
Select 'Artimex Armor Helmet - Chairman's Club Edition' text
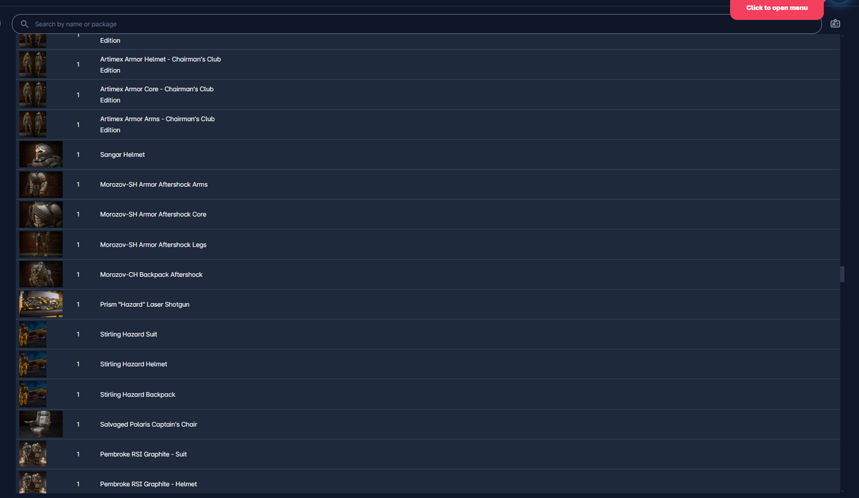(x=160, y=64)
